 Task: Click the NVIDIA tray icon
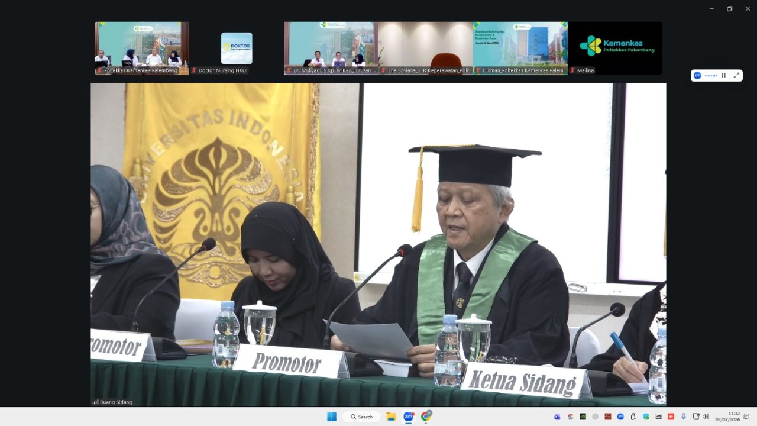(x=583, y=417)
